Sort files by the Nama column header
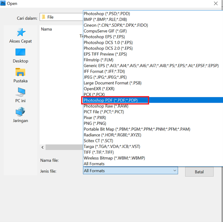This screenshot has width=223, height=222. coord(46,29)
